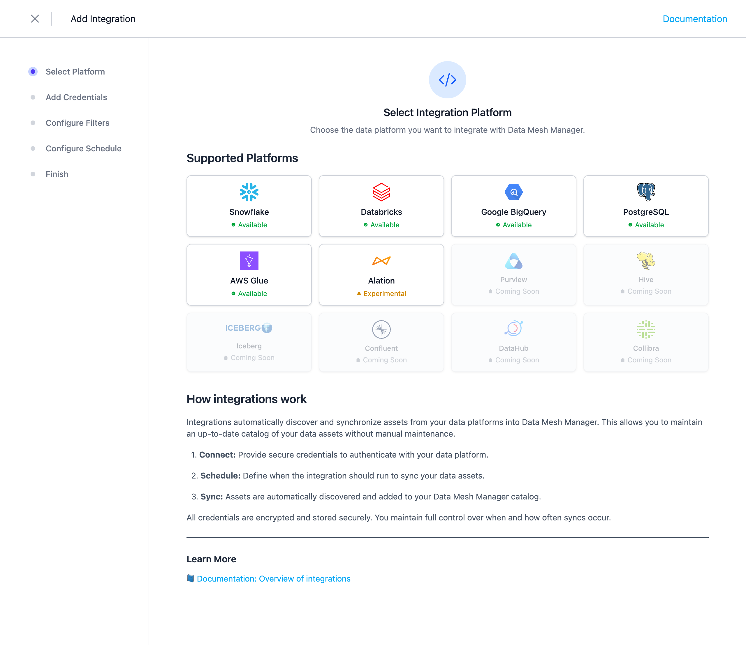Open Documentation: Overview of integrations
Image resolution: width=746 pixels, height=645 pixels.
[x=273, y=578]
